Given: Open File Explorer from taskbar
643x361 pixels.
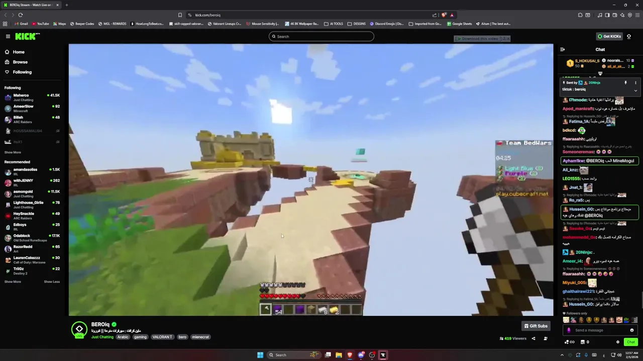Looking at the screenshot, I should pyautogui.click(x=339, y=355).
